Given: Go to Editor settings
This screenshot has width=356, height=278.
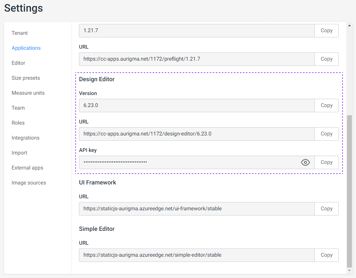Looking at the screenshot, I should click(18, 63).
